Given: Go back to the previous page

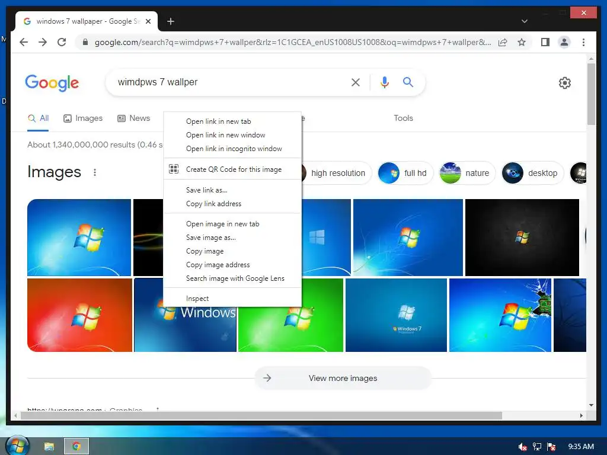Looking at the screenshot, I should pos(24,42).
